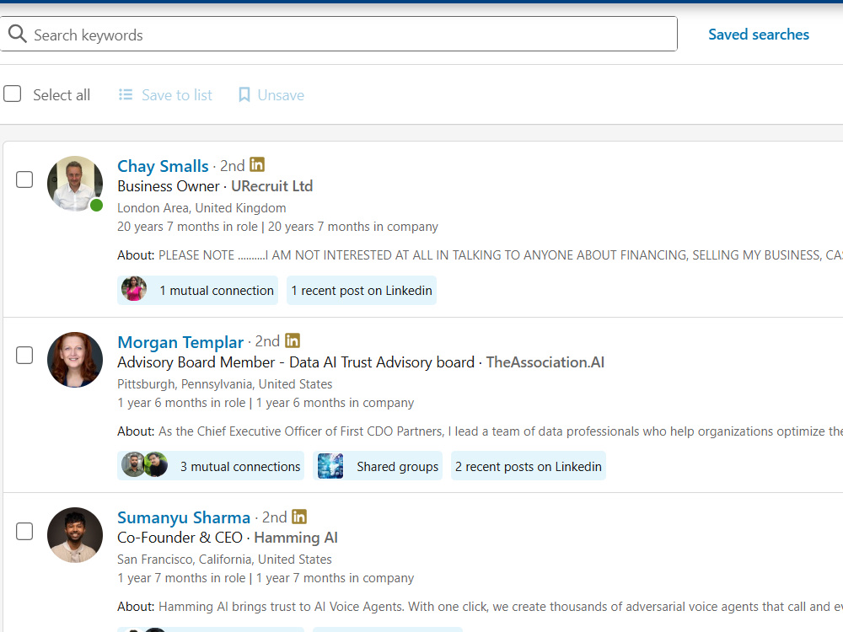843x632 pixels.
Task: Click '1 year 7 months in role' text
Action: tap(181, 578)
